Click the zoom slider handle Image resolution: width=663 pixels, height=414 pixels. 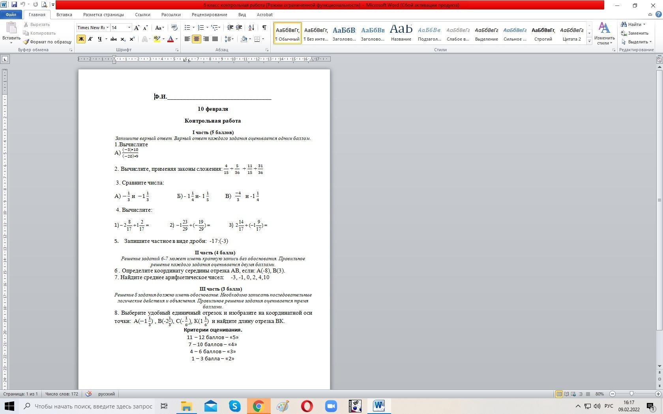coord(631,394)
